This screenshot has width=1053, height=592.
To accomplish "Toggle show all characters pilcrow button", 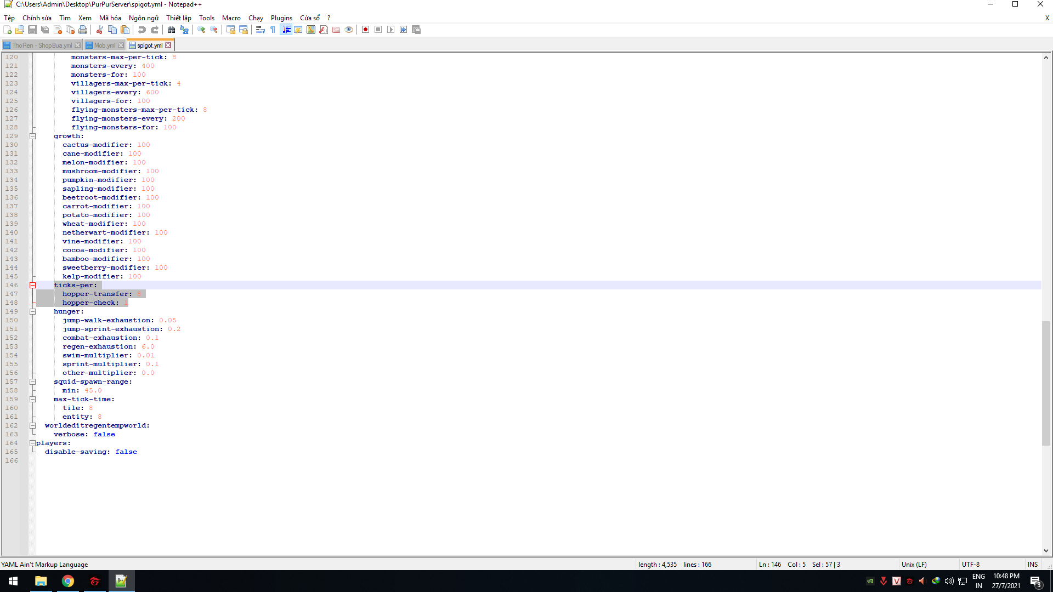I will point(273,30).
